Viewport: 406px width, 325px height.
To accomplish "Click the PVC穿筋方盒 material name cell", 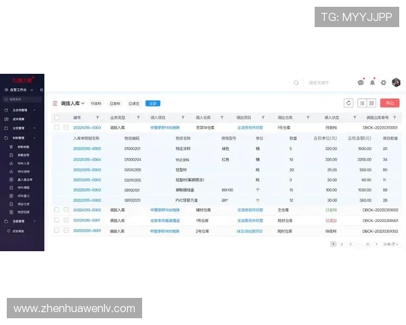I will 187,200.
